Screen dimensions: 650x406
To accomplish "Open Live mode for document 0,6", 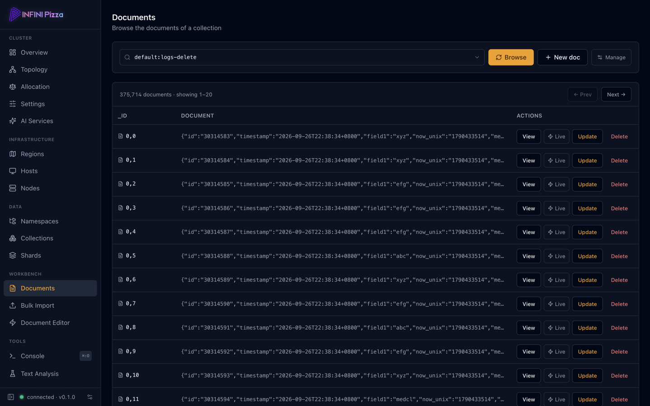I will click(x=557, y=280).
